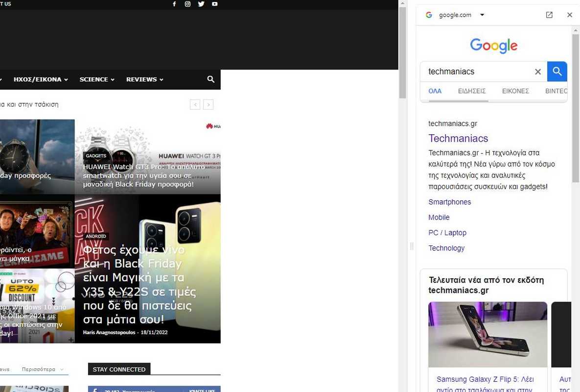The width and height of the screenshot is (580, 392).
Task: Open side panel in new tab icon
Action: point(549,15)
